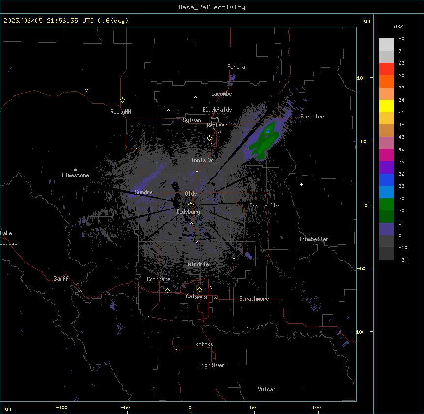
Task: Click the timestamp 2023/06/05 21:56:35 UTC
Action: (x=49, y=21)
